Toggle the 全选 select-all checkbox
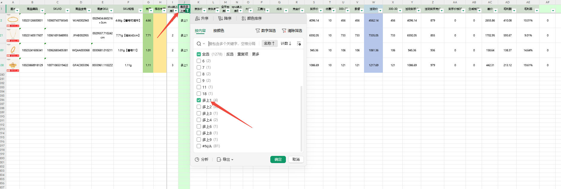Screen dimensions: 561x189 199,54
